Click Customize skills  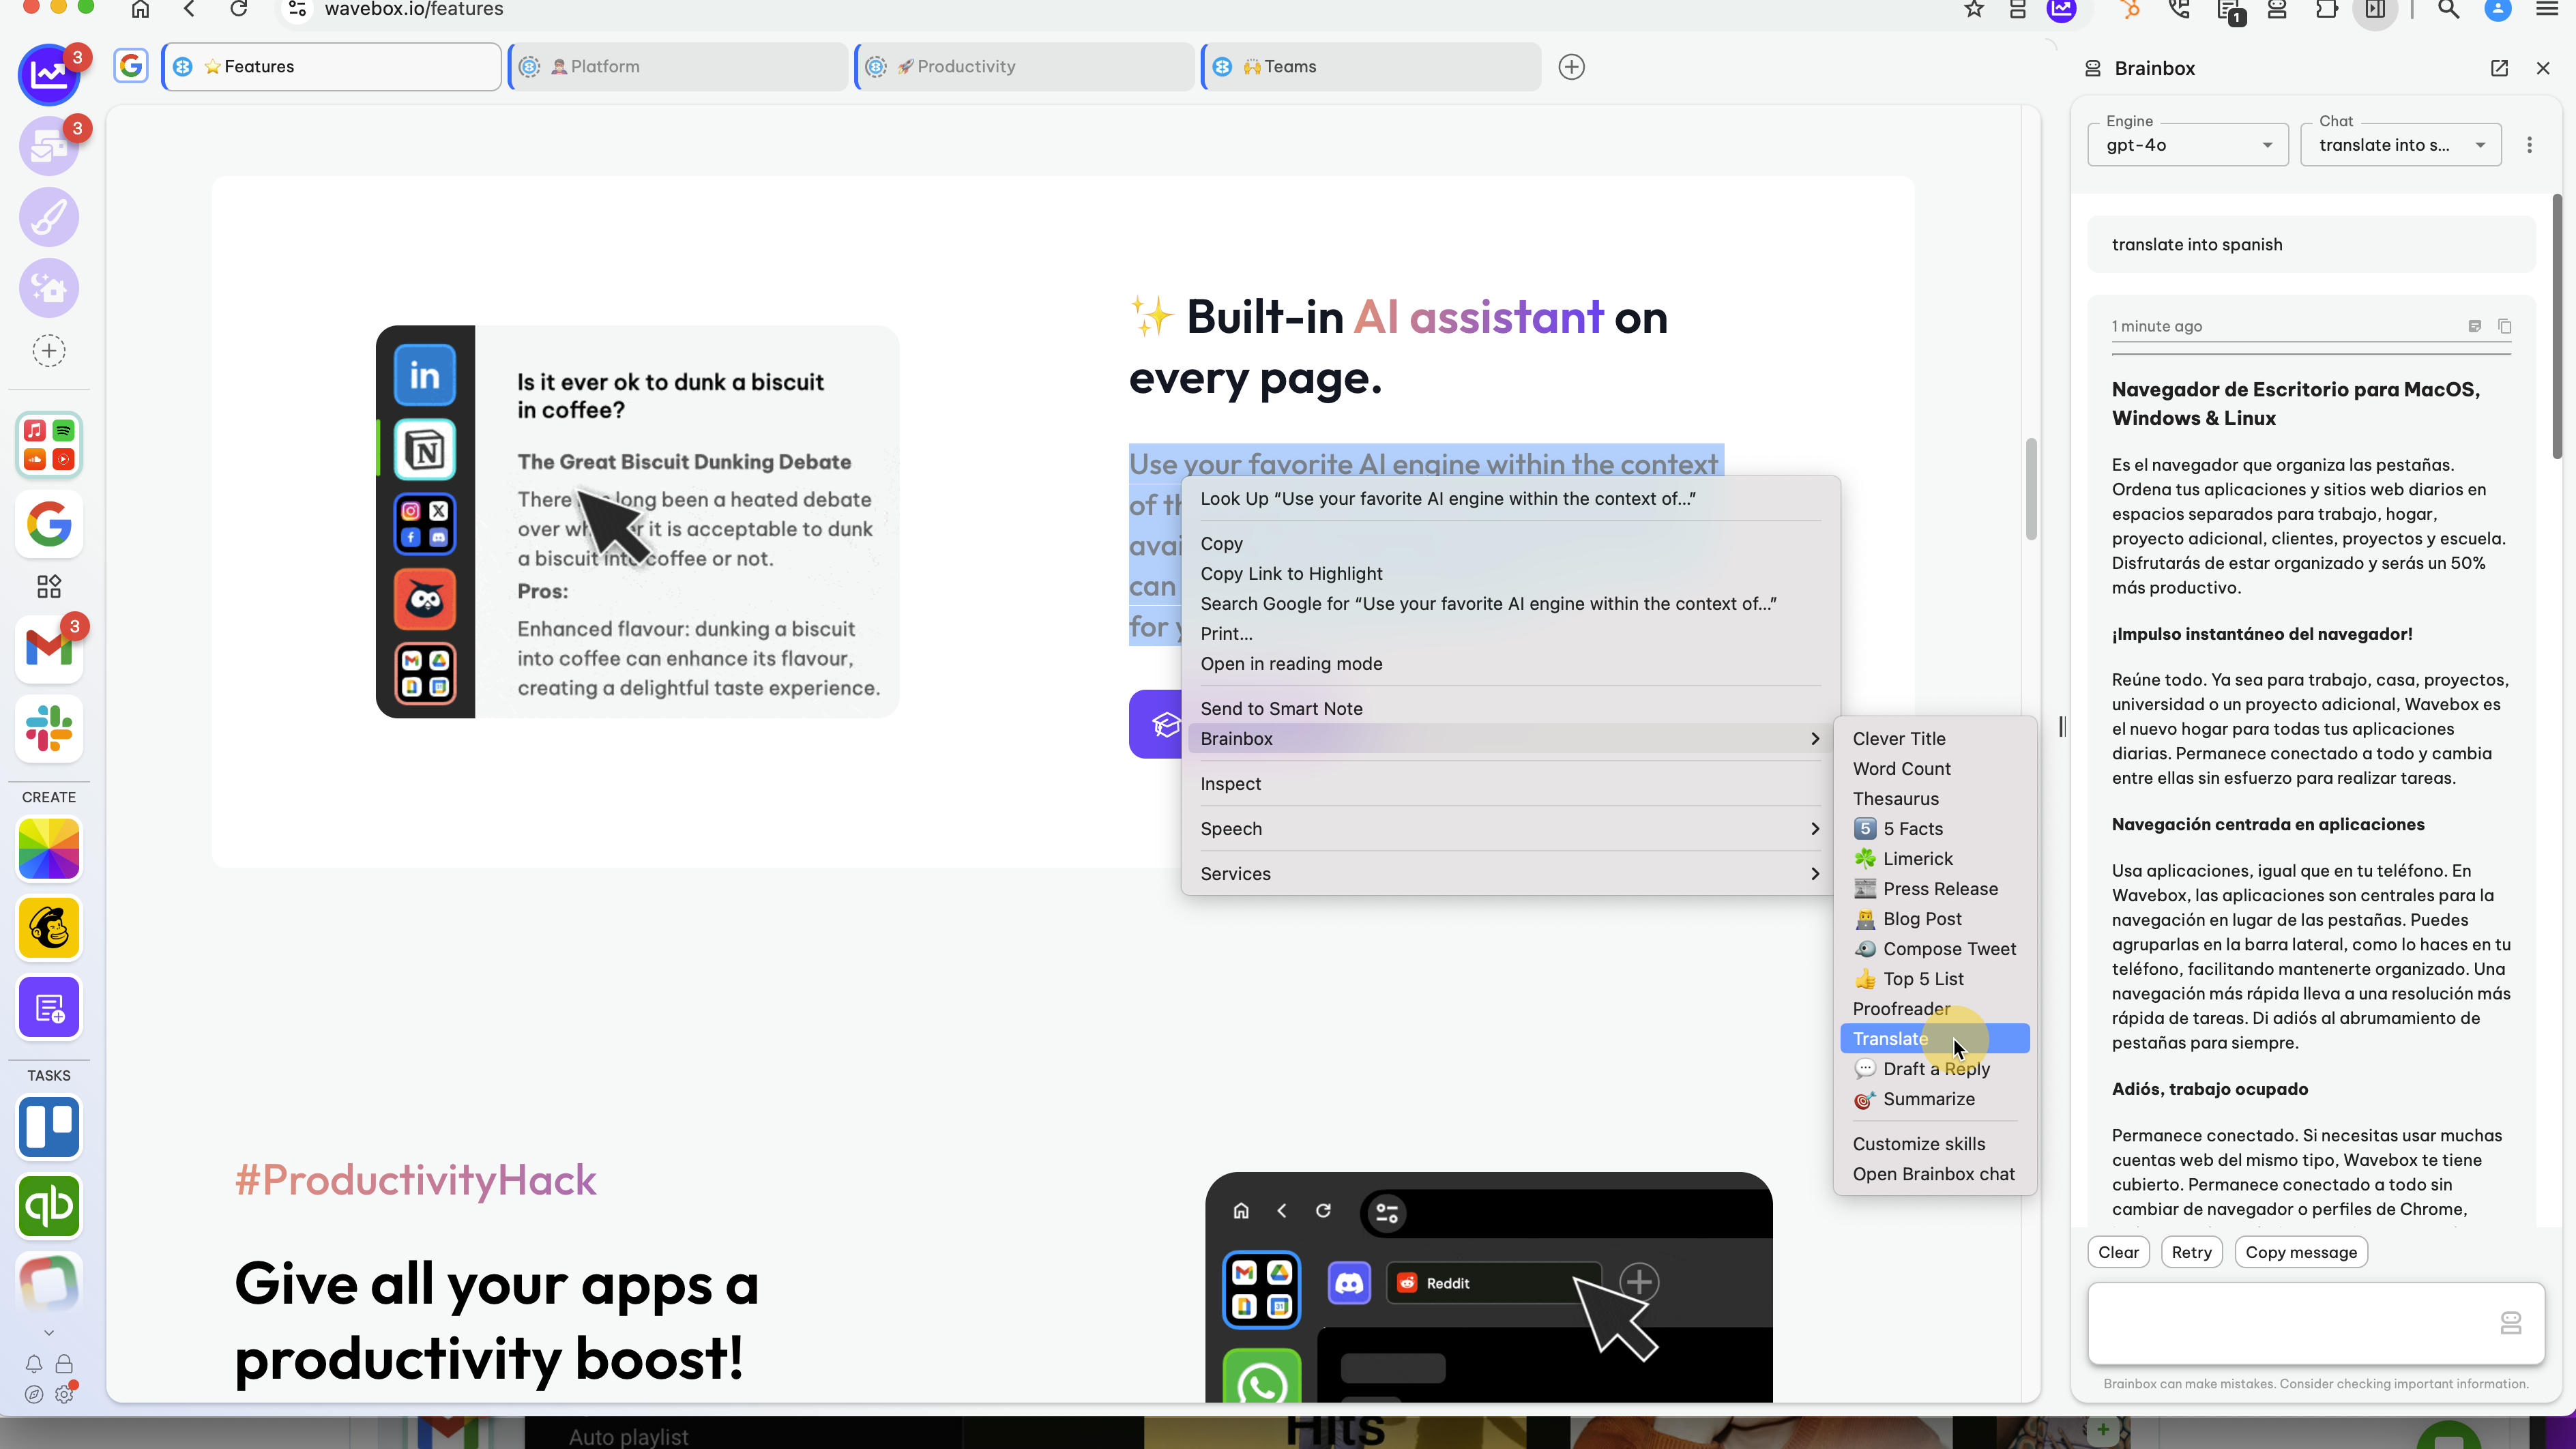pyautogui.click(x=1935, y=1144)
